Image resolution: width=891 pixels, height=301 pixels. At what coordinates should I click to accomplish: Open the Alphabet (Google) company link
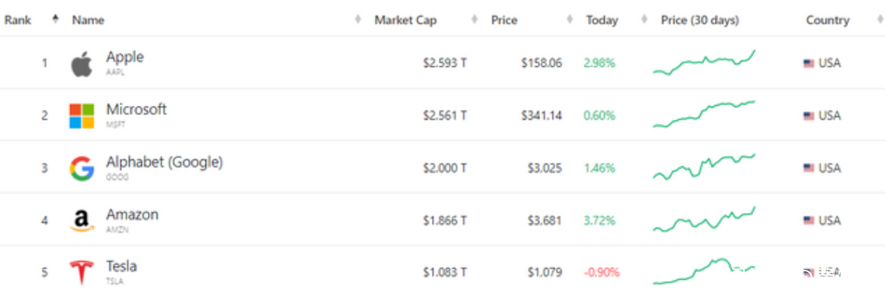tap(164, 162)
